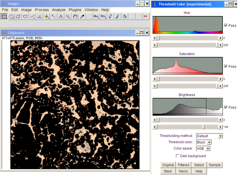This screenshot has height=175, width=239.
Task: Select the Polygon selection tool
Action: click(18, 16)
